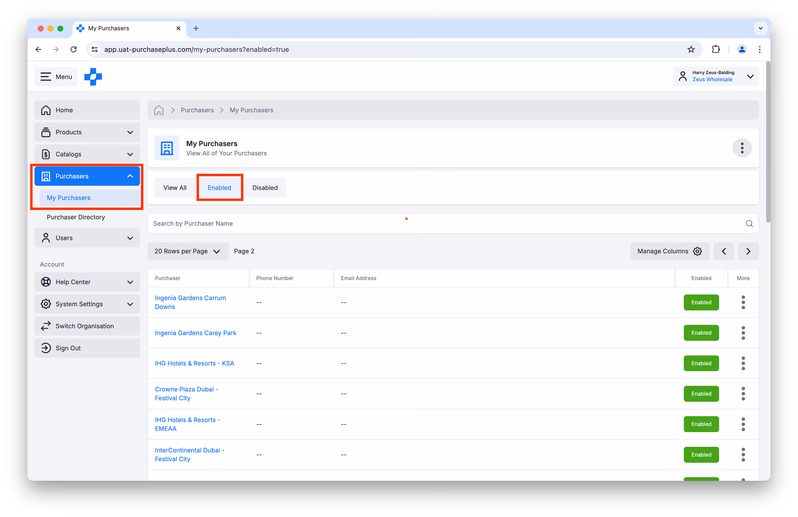Open a new browser tab

(x=196, y=29)
